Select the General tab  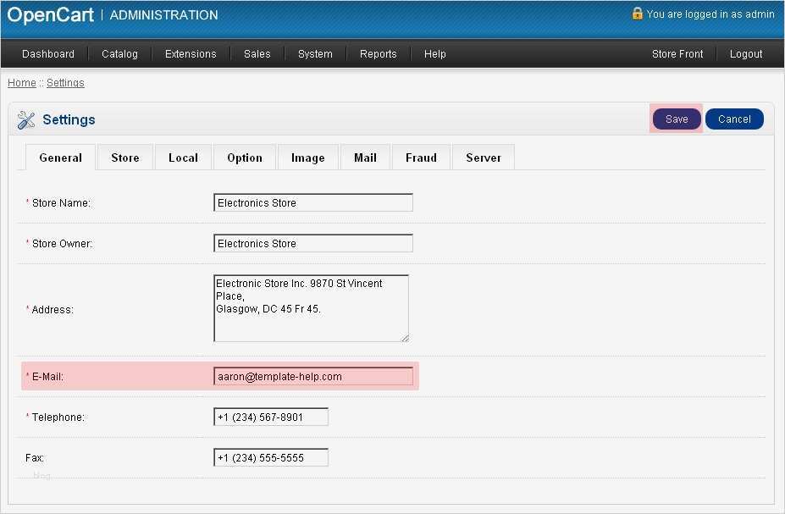click(61, 158)
